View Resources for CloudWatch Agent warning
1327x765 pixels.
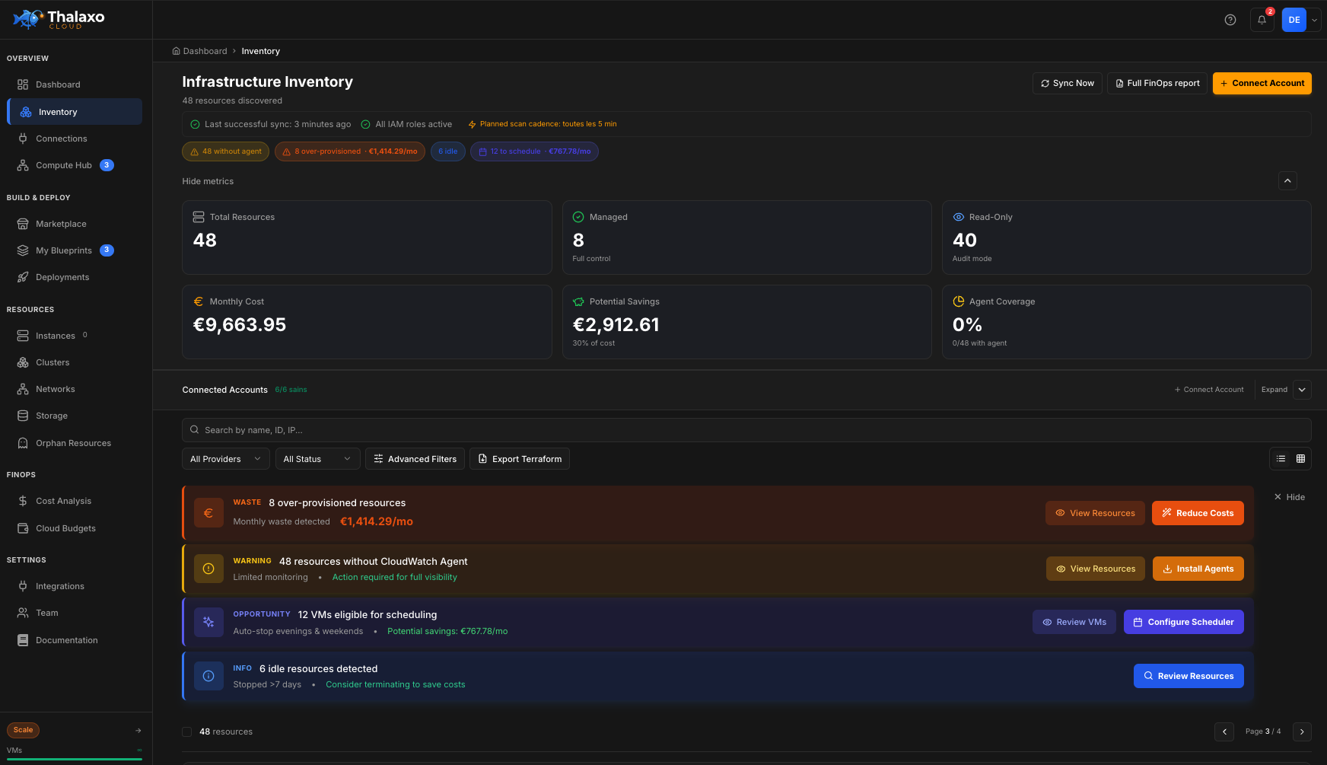1095,569
